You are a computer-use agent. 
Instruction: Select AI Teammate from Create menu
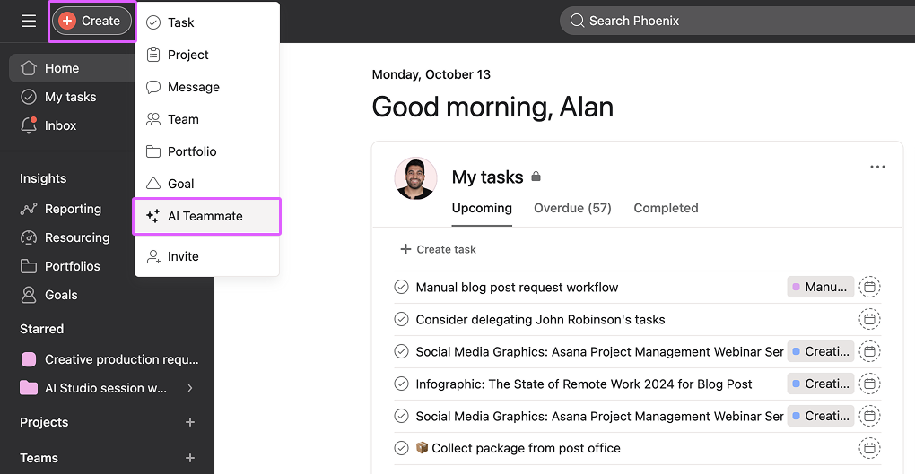[205, 216]
